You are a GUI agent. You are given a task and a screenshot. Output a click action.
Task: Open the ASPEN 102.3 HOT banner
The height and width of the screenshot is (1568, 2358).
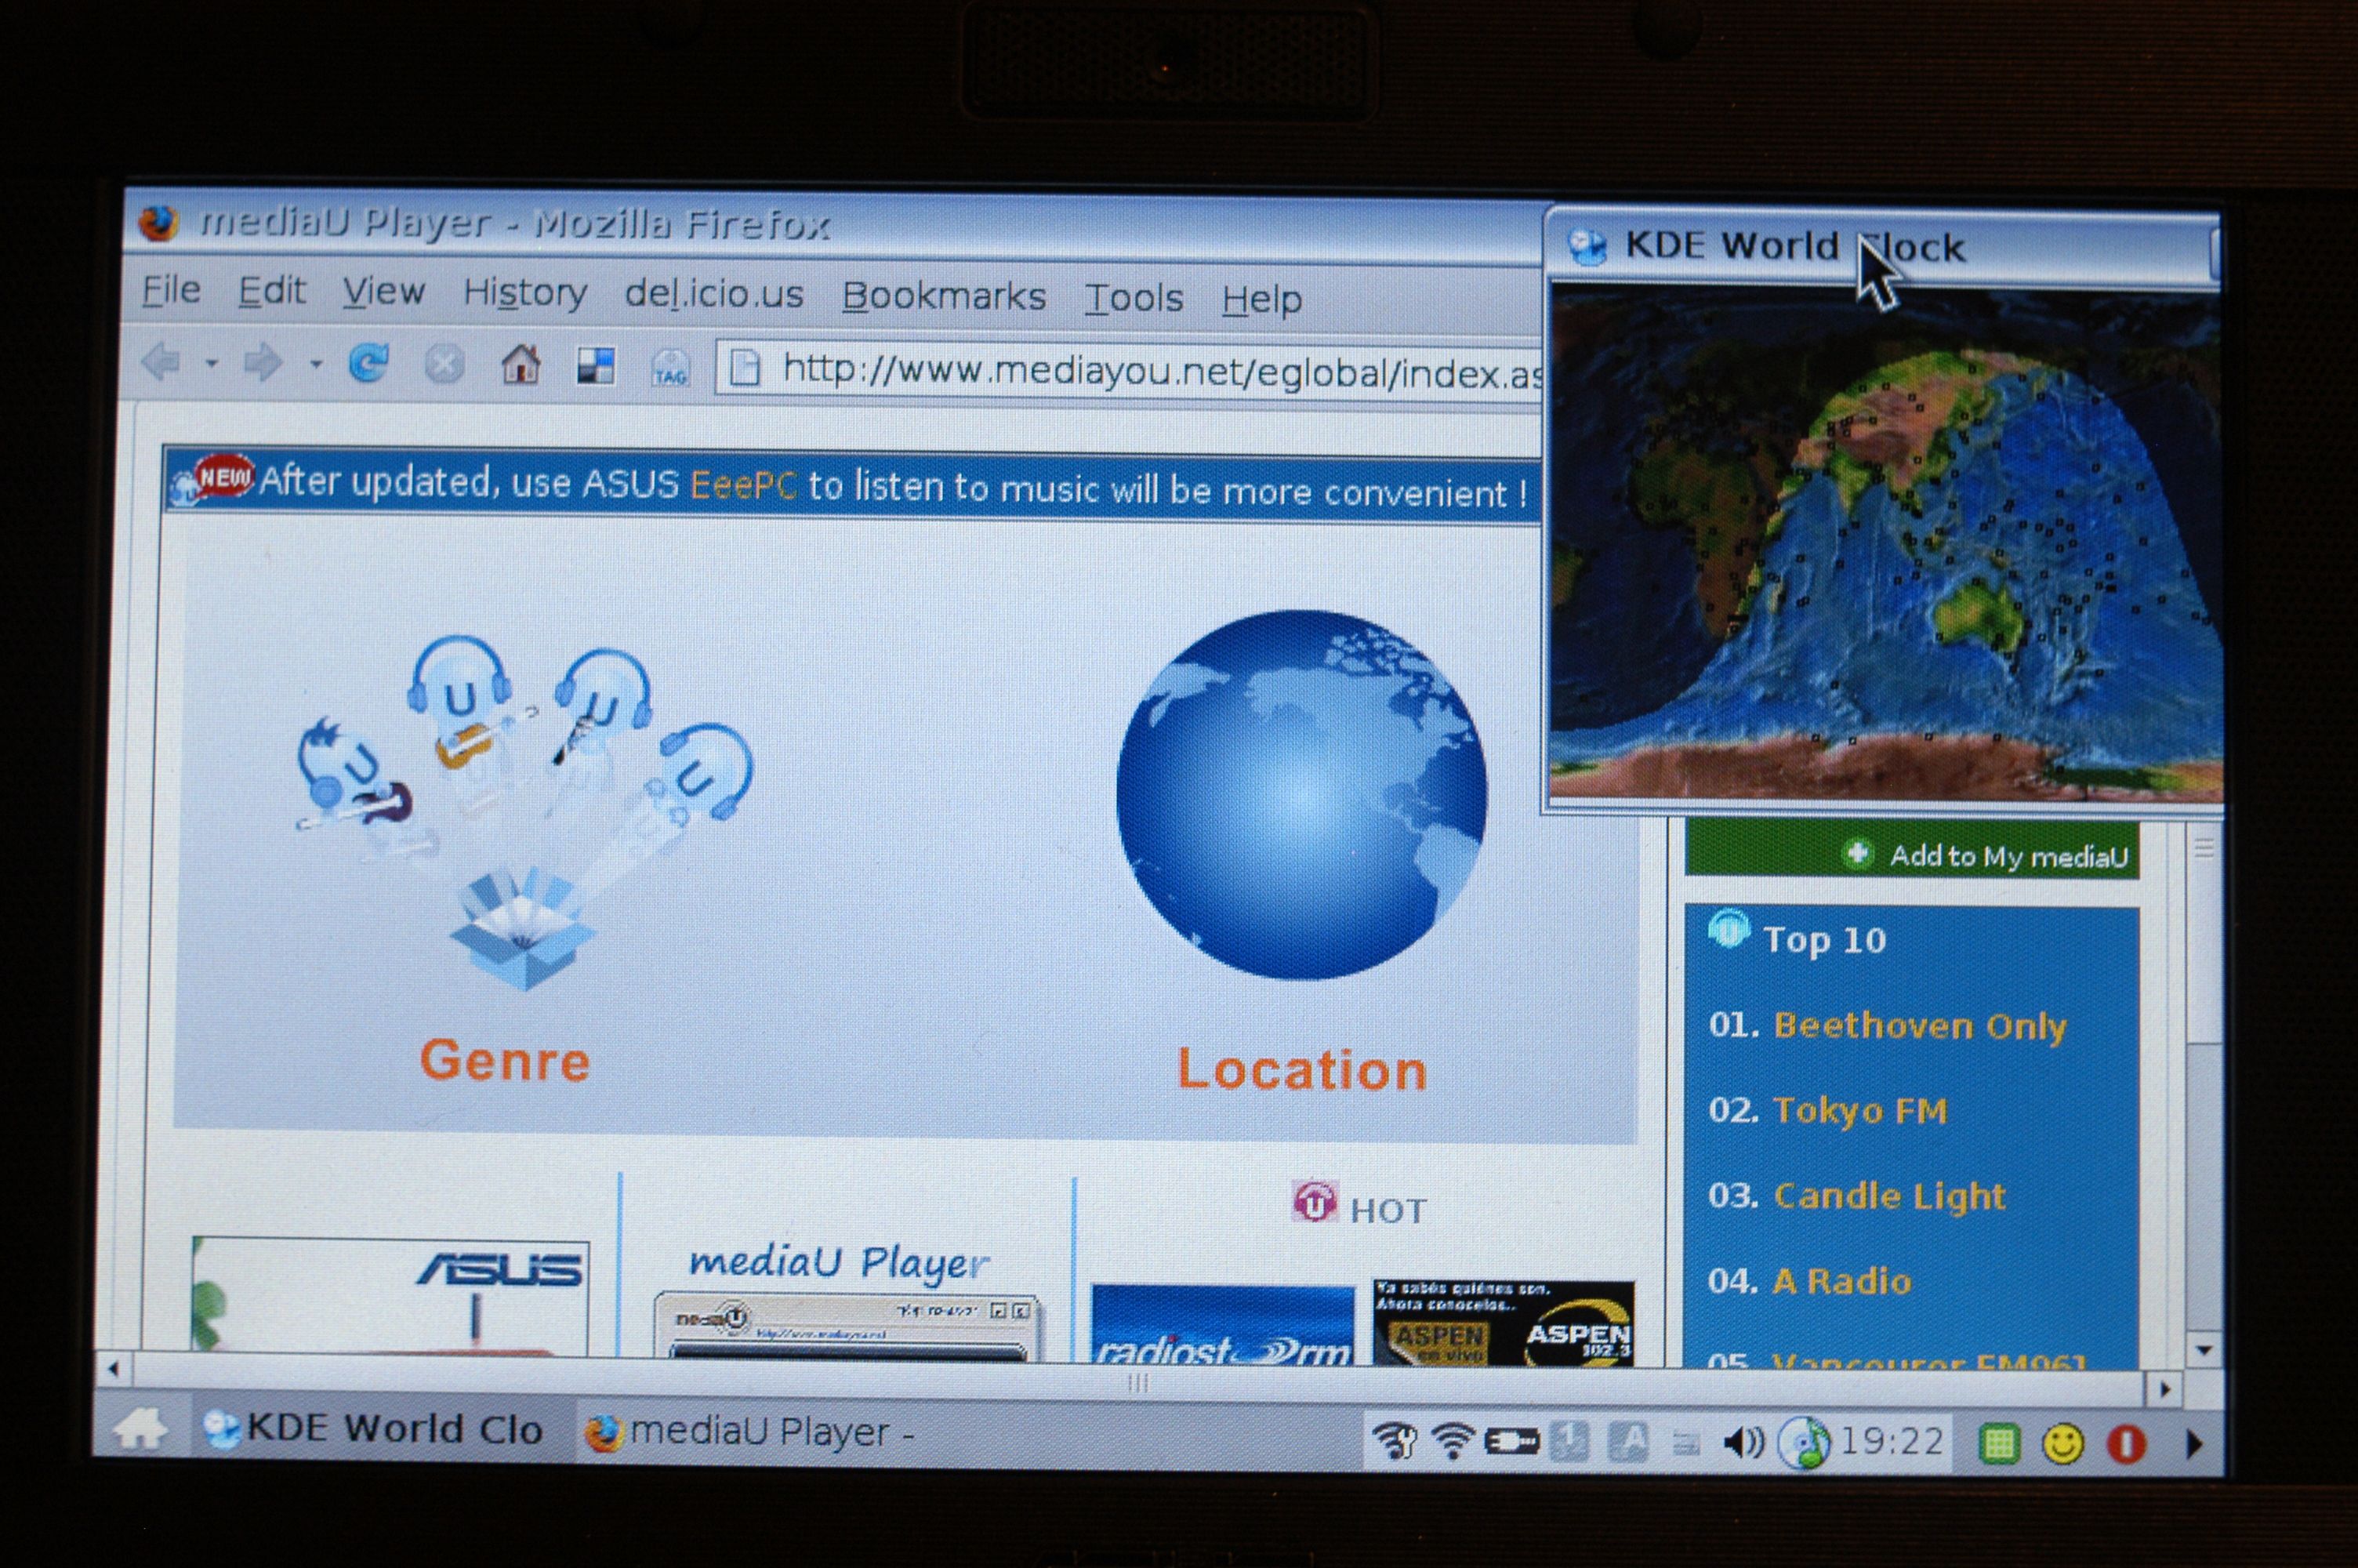[1504, 1322]
